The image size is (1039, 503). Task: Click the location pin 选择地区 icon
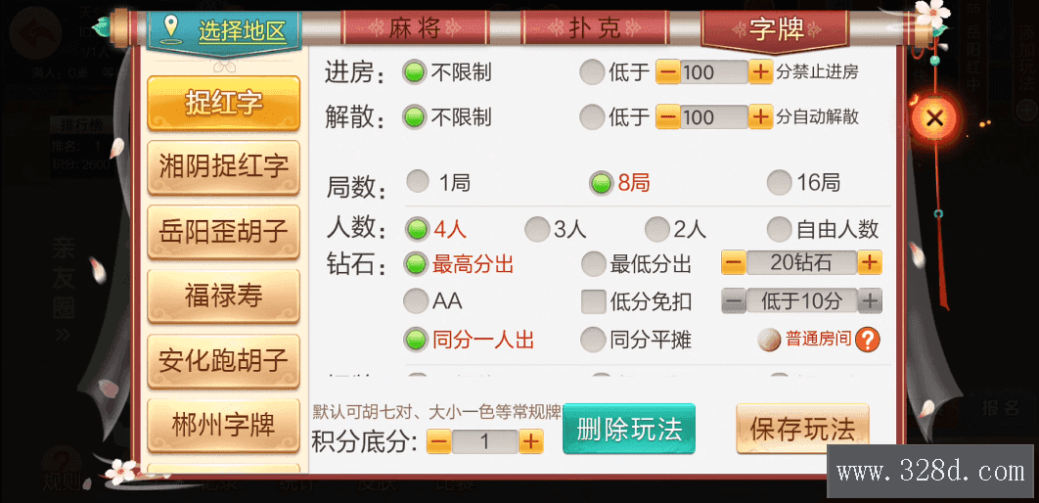tap(172, 28)
